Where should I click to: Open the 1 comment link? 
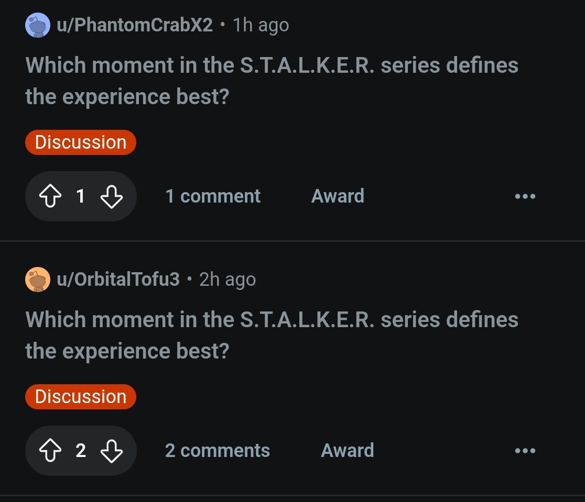pos(213,196)
